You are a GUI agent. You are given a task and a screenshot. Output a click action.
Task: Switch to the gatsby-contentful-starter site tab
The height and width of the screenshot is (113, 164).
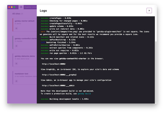[x=30, y=7]
